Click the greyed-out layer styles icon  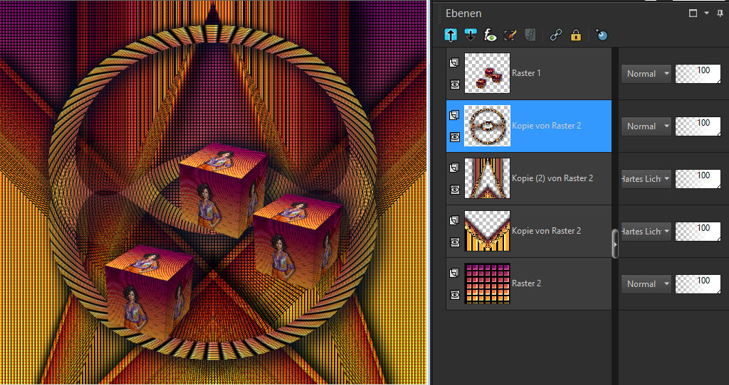pyautogui.click(x=530, y=36)
